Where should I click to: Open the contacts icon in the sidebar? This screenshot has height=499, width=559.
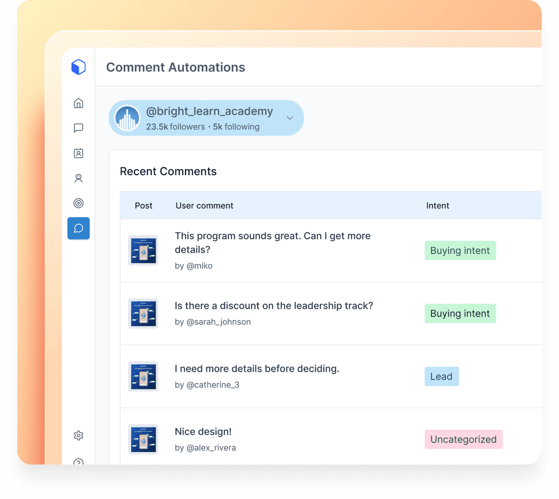pos(78,153)
